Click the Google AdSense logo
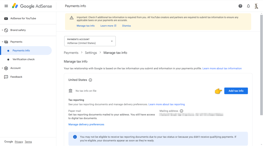 pos(32,6)
